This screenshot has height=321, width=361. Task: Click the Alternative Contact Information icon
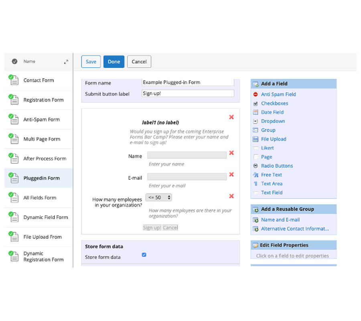click(256, 229)
